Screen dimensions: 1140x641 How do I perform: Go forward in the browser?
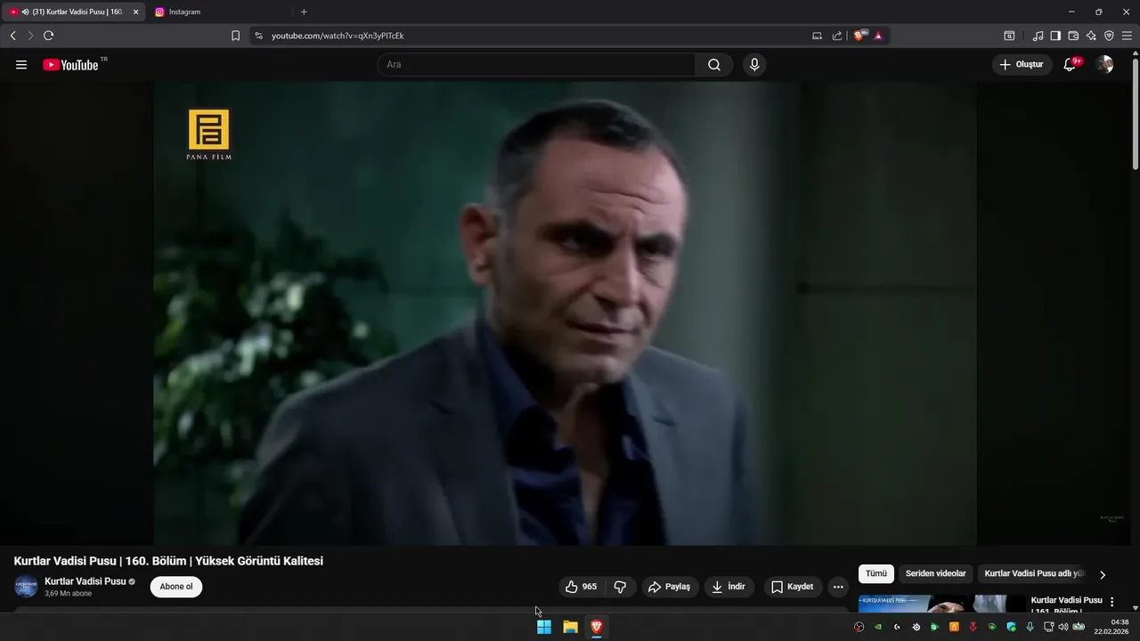coord(30,36)
